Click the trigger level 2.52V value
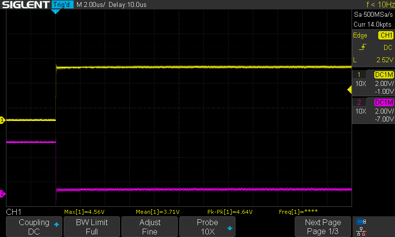Viewport: 395px width, 237px height. 385,60
